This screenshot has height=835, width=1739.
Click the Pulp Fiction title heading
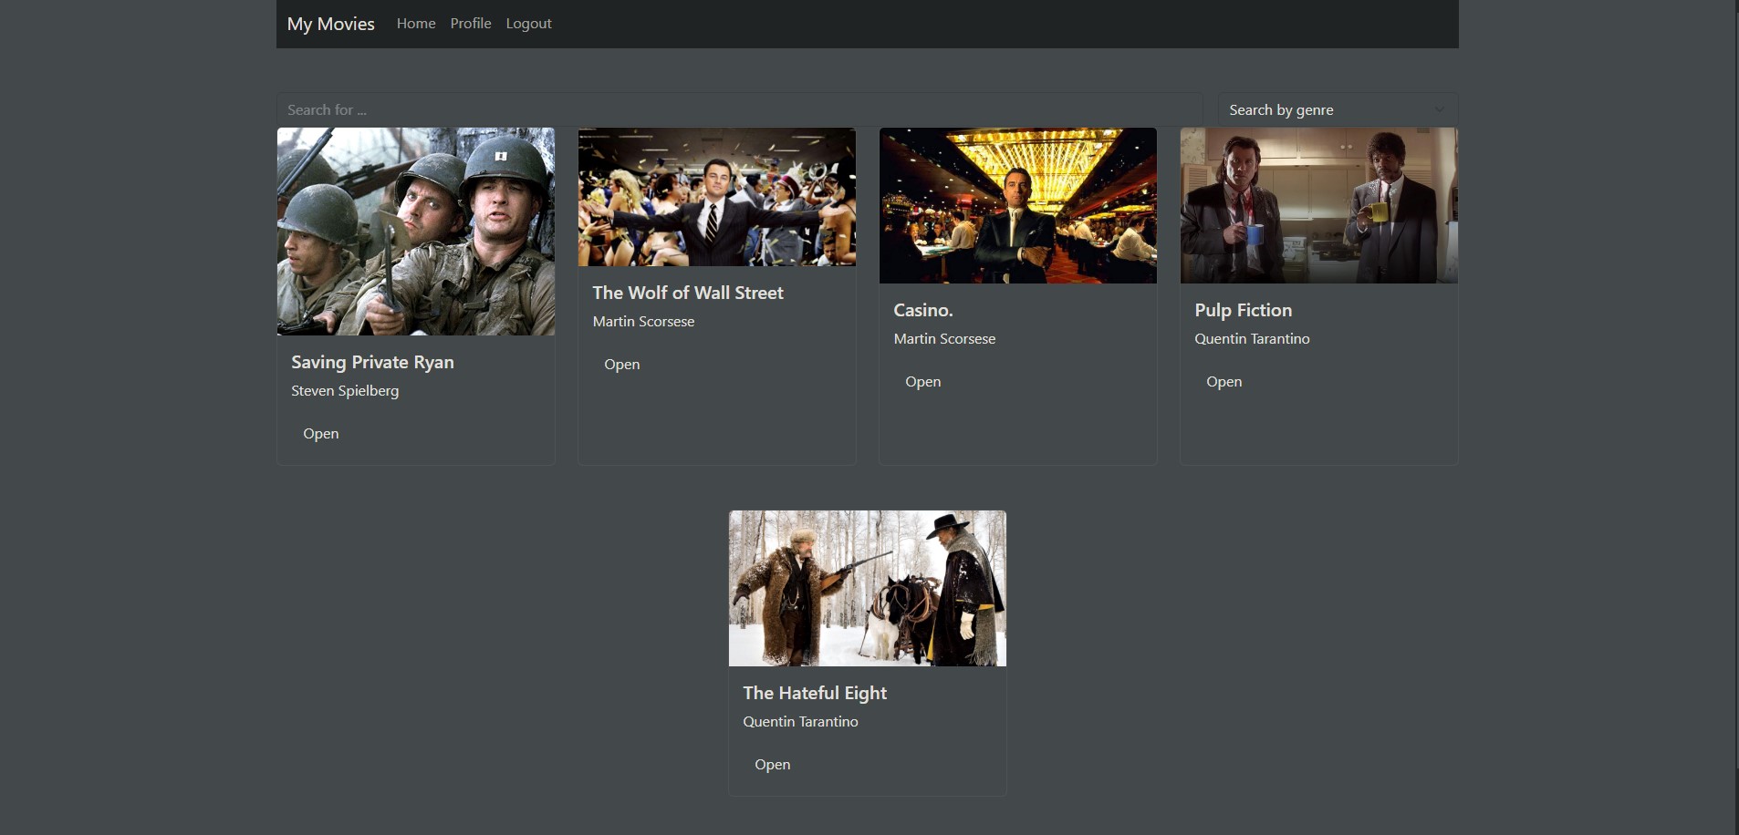click(x=1244, y=310)
